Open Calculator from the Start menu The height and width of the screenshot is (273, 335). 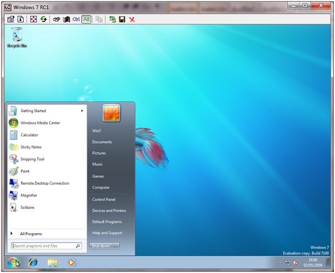(47, 135)
